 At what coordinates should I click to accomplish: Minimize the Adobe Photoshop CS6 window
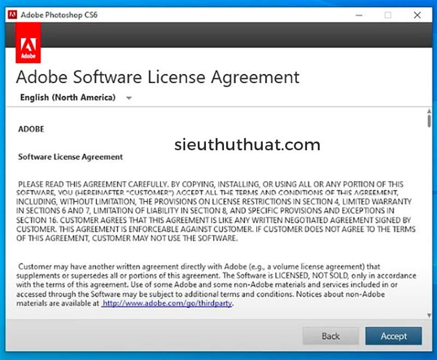(x=358, y=15)
